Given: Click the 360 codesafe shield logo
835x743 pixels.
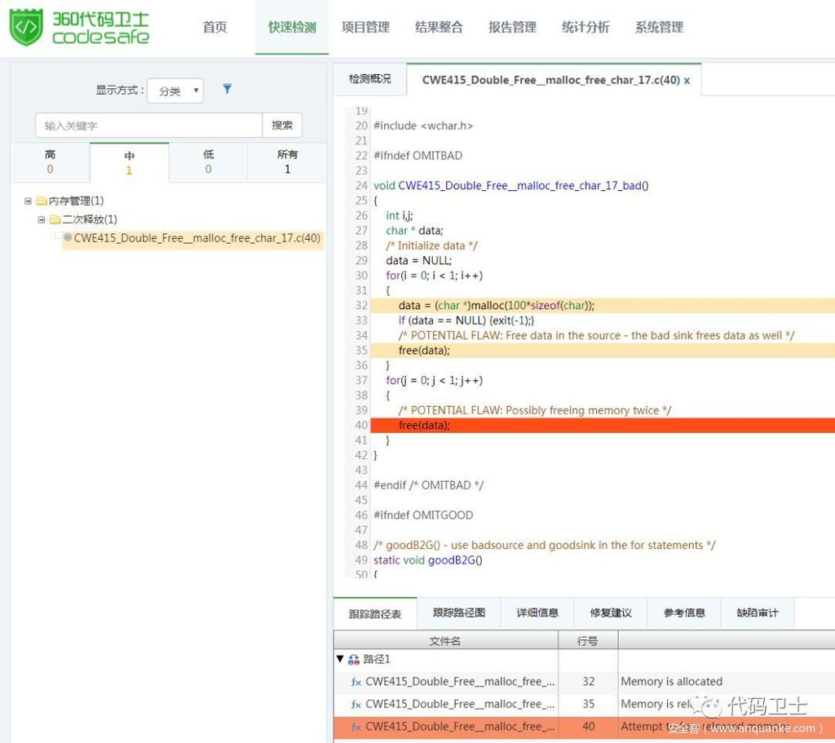Looking at the screenshot, I should point(26,27).
